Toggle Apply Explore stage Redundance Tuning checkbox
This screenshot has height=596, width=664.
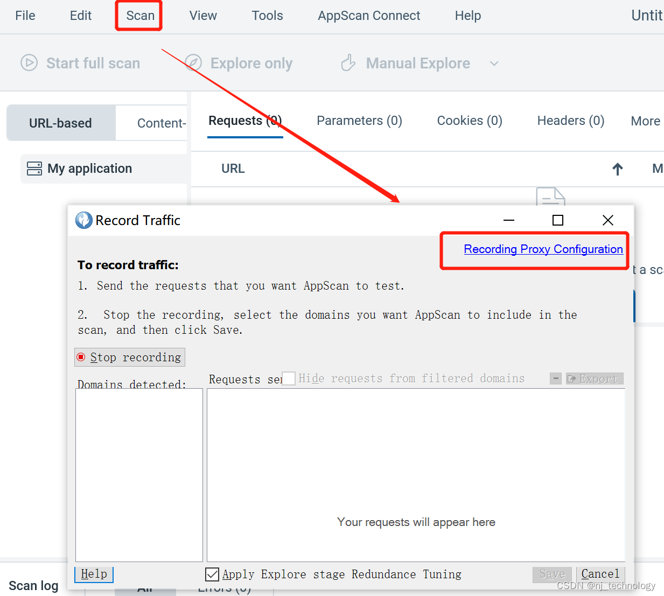coord(212,574)
